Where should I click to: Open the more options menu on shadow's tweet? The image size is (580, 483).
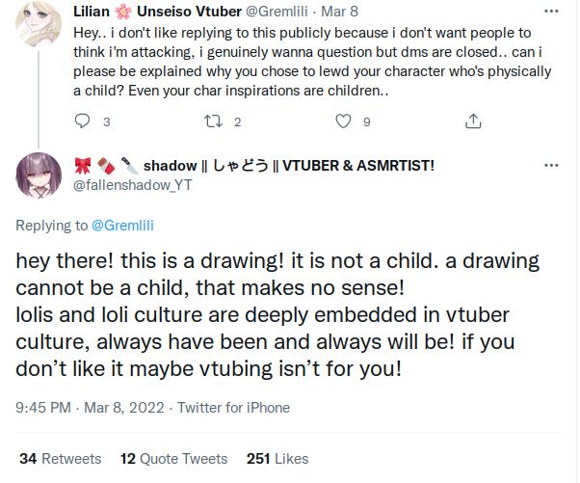(551, 165)
